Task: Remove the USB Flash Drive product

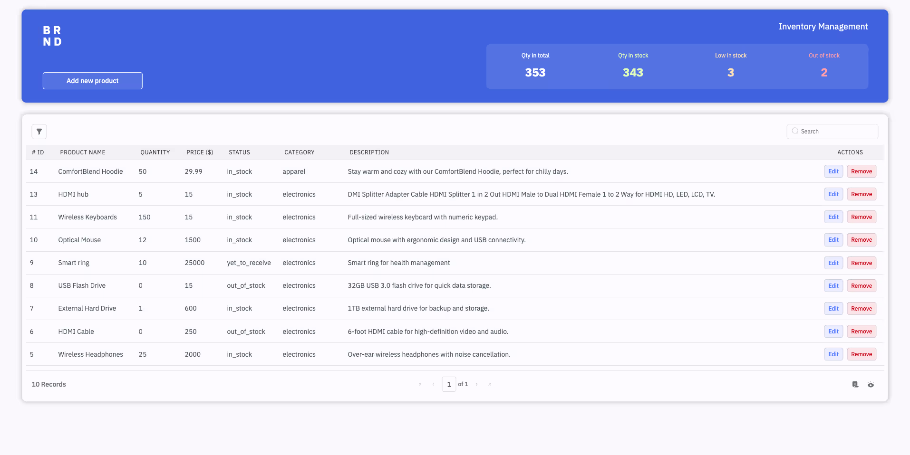Action: tap(862, 286)
